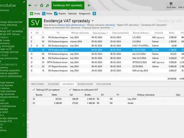Open laracje ZUS in sidebar
Image resolution: width=184 pixels, height=138 pixels.
(6, 121)
